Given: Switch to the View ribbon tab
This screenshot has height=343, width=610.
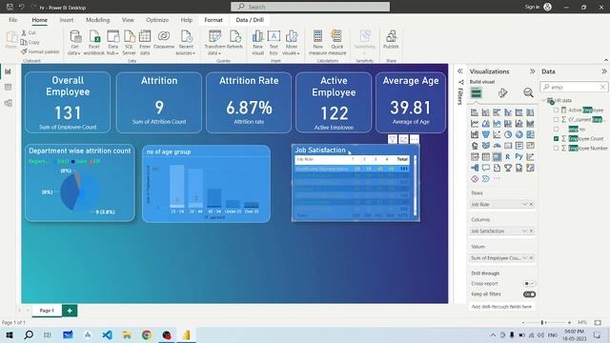Looking at the screenshot, I should point(128,20).
